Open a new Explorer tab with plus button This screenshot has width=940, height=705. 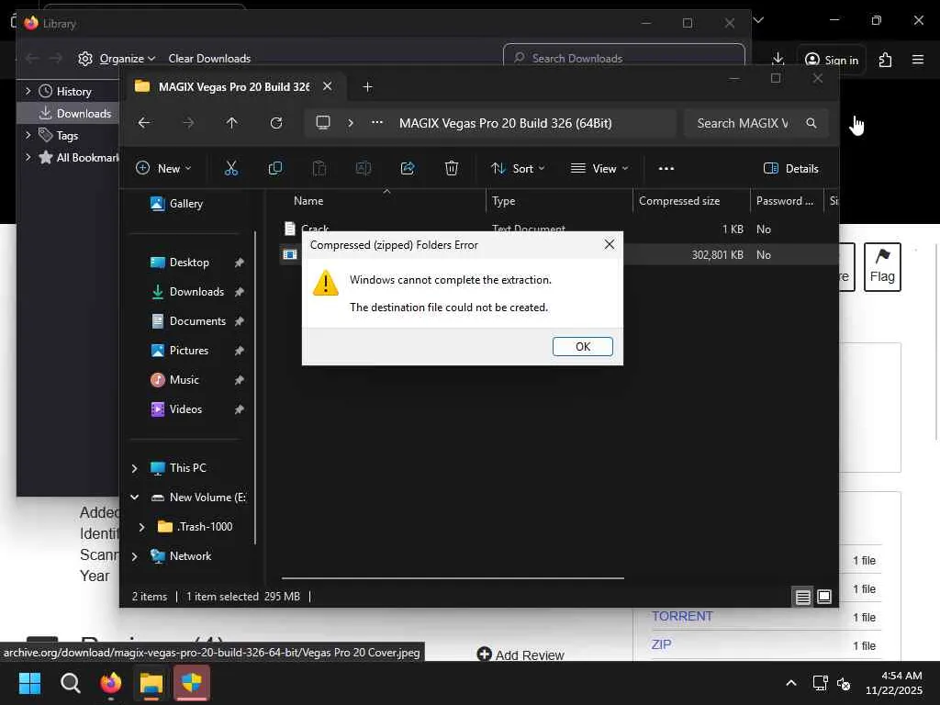click(x=367, y=87)
